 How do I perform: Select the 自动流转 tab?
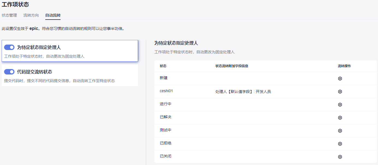[53, 15]
